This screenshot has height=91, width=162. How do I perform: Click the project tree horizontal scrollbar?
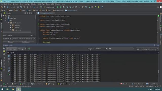(x=17, y=32)
